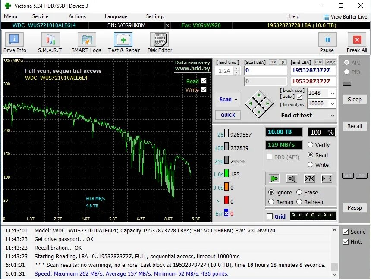The width and height of the screenshot is (371, 279).
Task: Select the Refresh radio button
Action: 299,202
